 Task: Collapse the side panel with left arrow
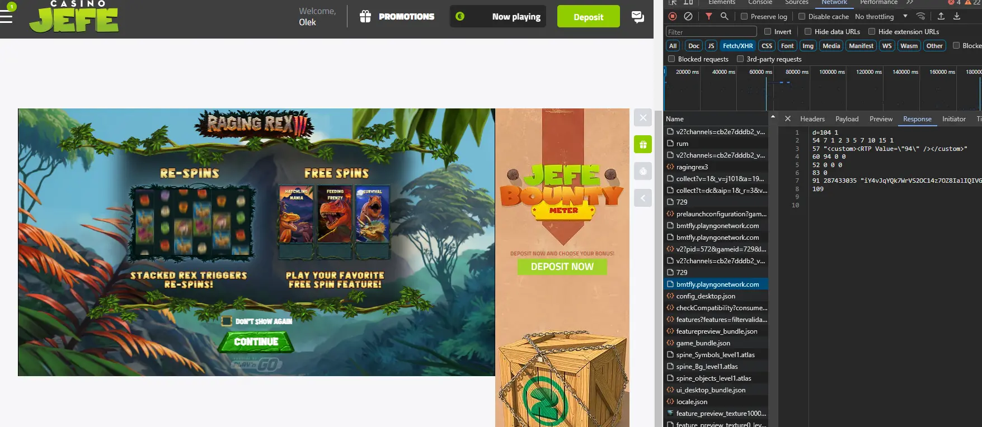tap(643, 198)
